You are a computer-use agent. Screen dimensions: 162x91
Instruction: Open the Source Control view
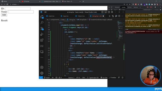pos(42,28)
